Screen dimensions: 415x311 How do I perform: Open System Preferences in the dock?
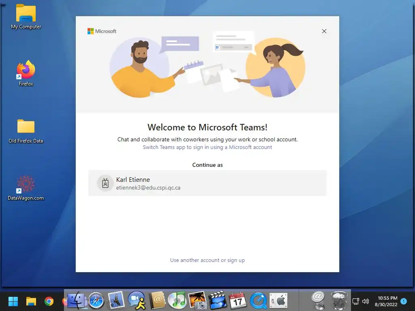(278, 300)
